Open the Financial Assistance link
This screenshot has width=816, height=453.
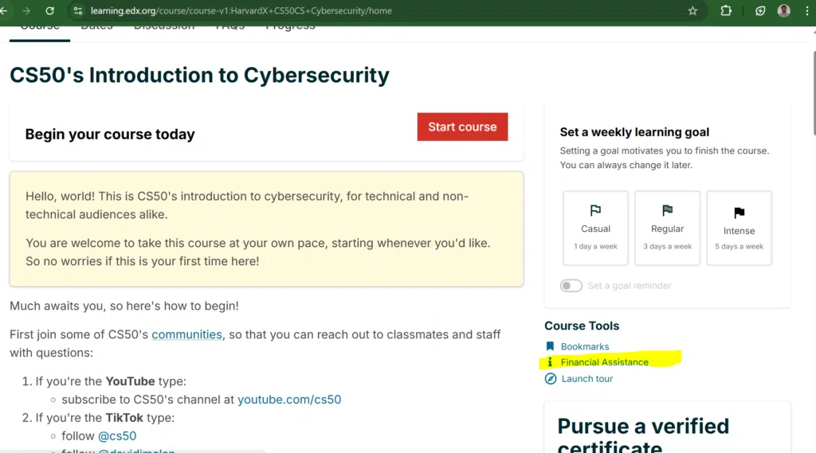coord(604,362)
